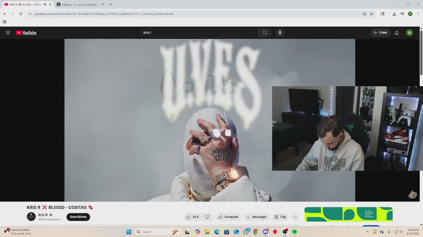Open the YouTube notifications bell

tap(397, 33)
